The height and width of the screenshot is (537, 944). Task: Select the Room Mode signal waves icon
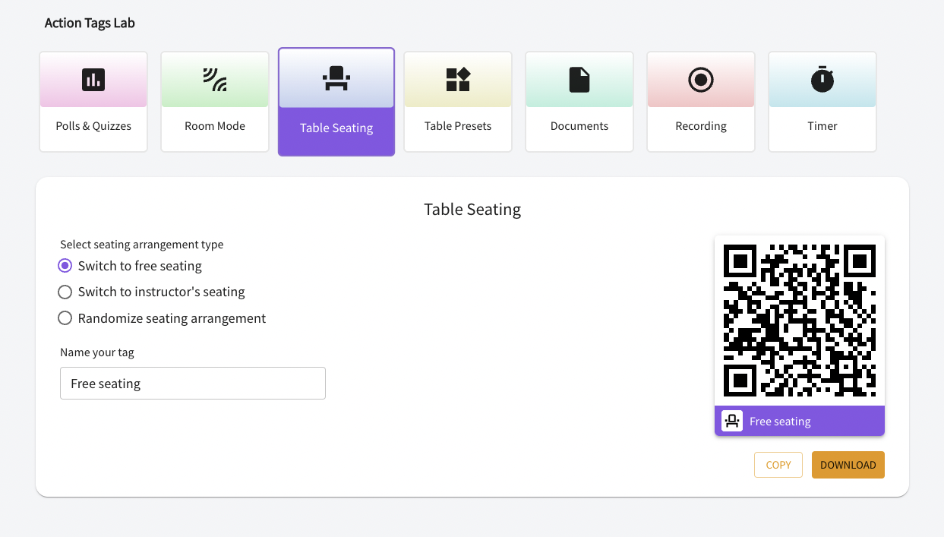point(215,79)
